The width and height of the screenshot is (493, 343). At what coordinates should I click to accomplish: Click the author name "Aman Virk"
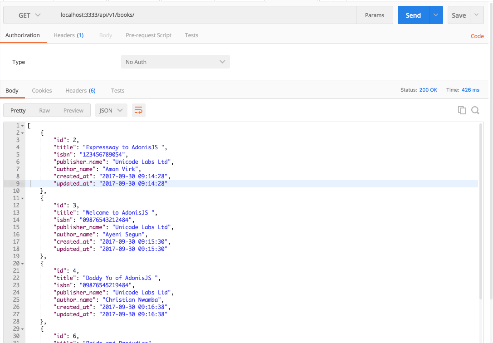point(120,169)
